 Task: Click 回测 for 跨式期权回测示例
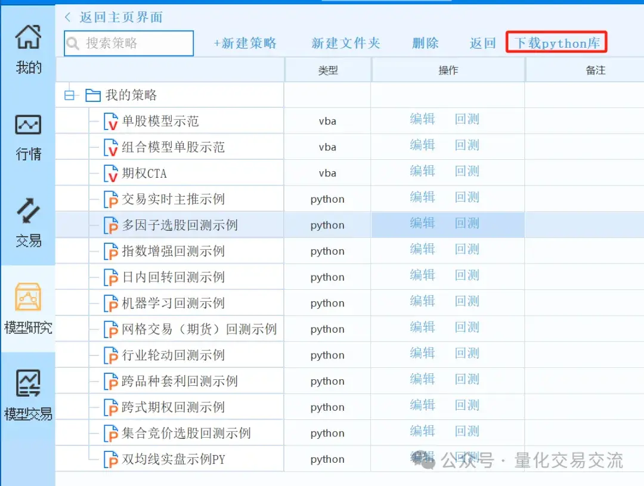coord(467,405)
